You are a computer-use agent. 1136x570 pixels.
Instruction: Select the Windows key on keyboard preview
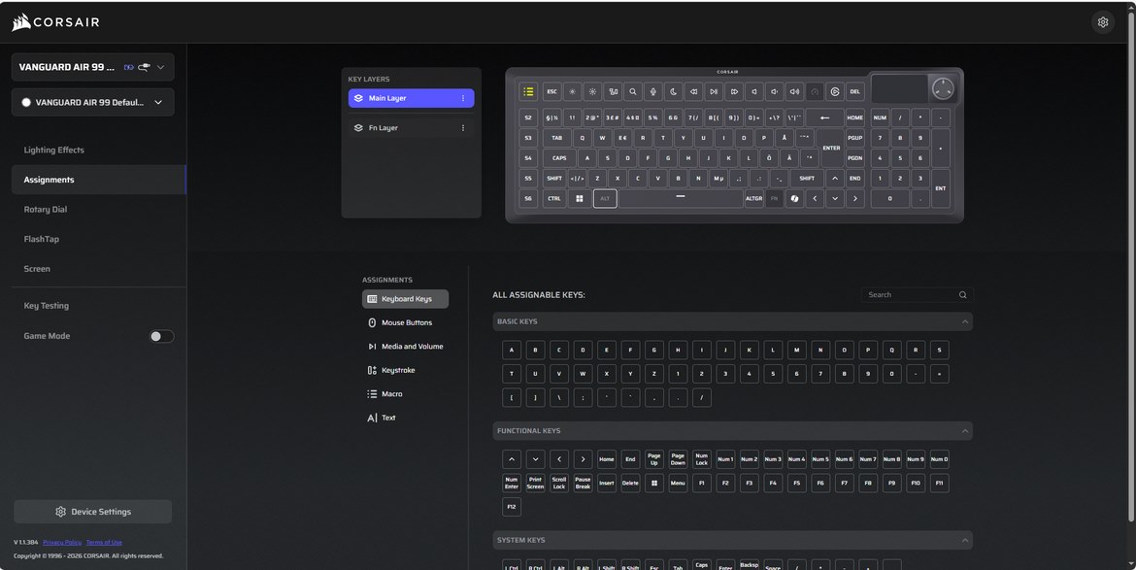pos(580,198)
